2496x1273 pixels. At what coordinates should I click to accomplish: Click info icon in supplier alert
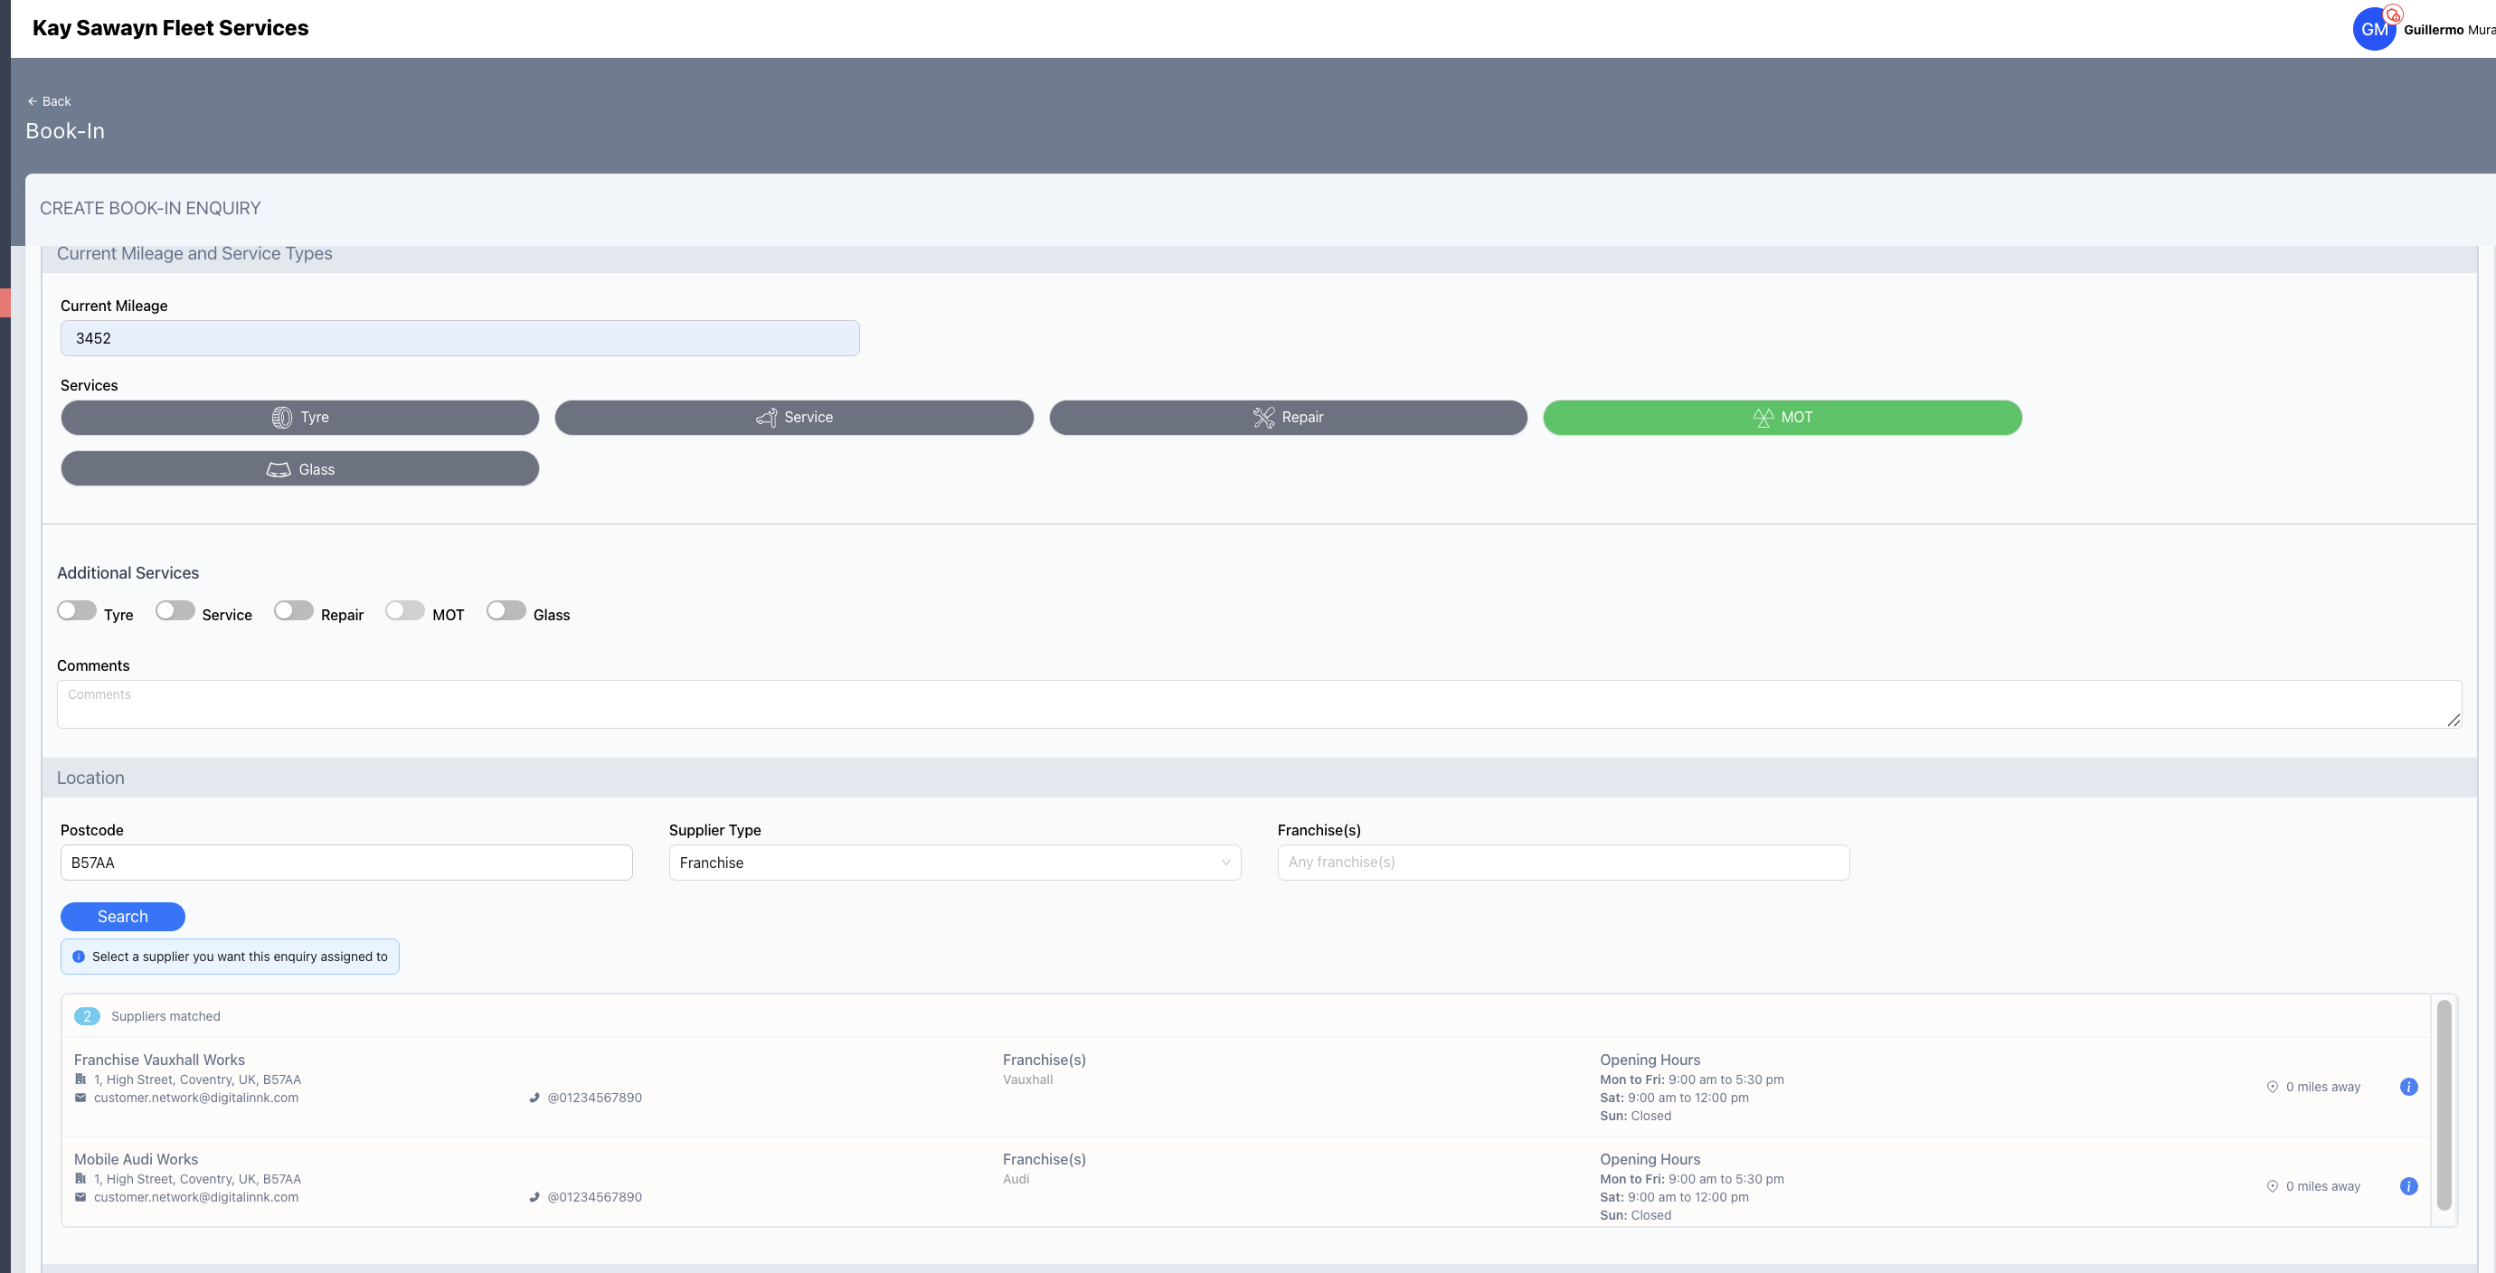click(x=79, y=957)
